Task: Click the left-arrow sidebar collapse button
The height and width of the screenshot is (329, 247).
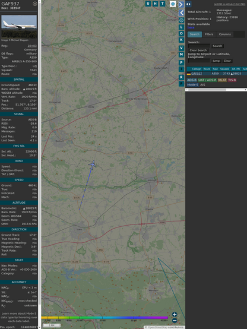Action: [x=181, y=13]
